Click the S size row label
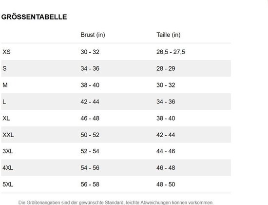The height and width of the screenshot is (205, 268). coord(4,68)
